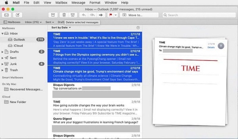Screen dimensions: 238x139
Task: Click the Get Mail envelope icon
Action: 7,15
